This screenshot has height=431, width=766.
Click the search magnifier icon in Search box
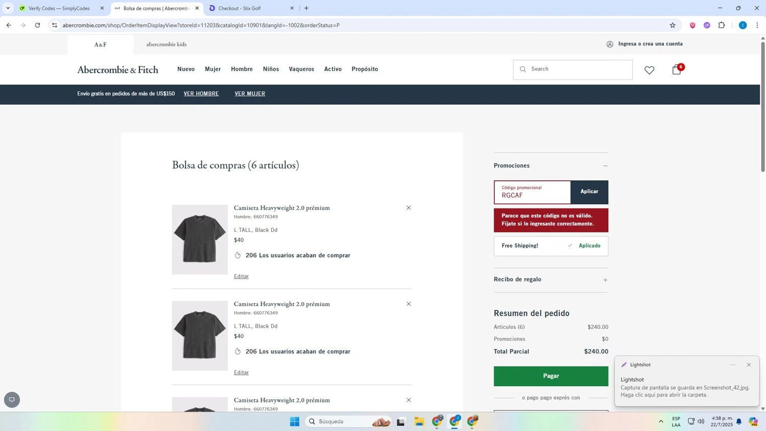[x=523, y=69]
